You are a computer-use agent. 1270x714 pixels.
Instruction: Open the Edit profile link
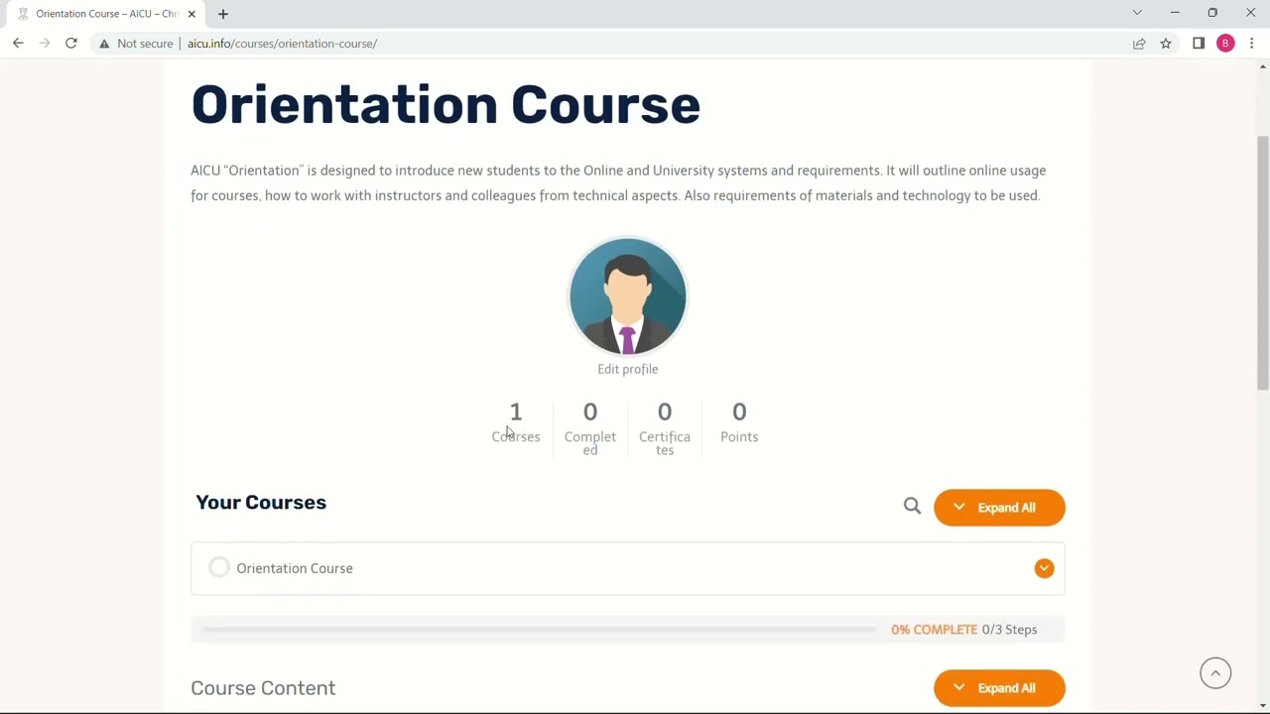[627, 369]
